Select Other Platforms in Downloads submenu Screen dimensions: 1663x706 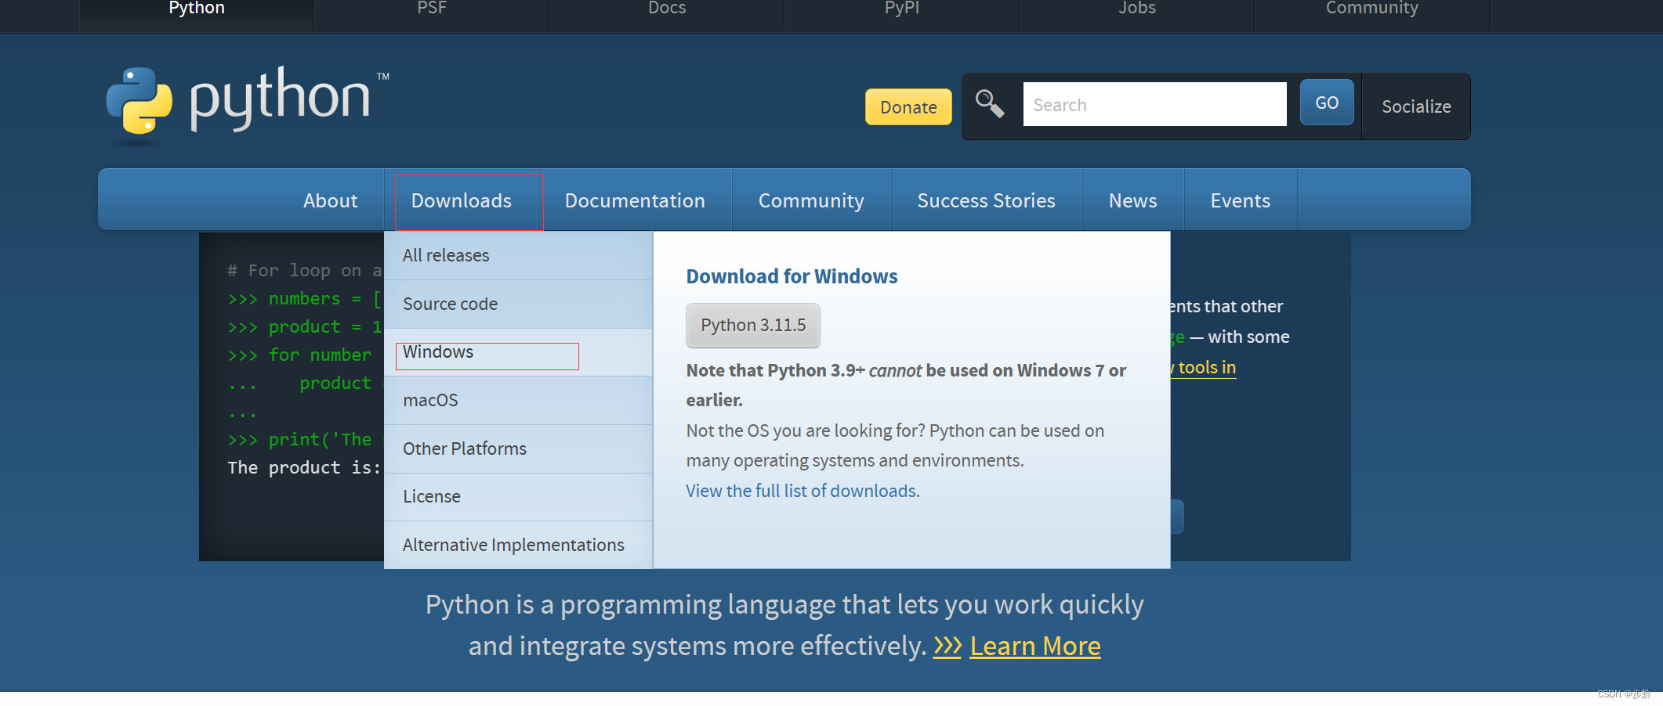pos(518,448)
